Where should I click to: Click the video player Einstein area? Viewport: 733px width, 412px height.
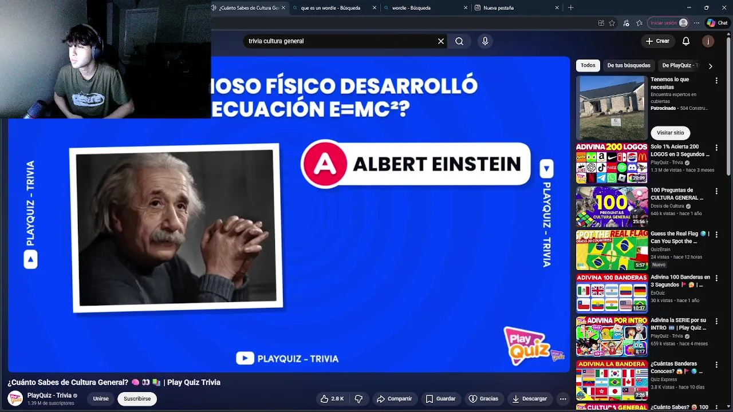178,228
